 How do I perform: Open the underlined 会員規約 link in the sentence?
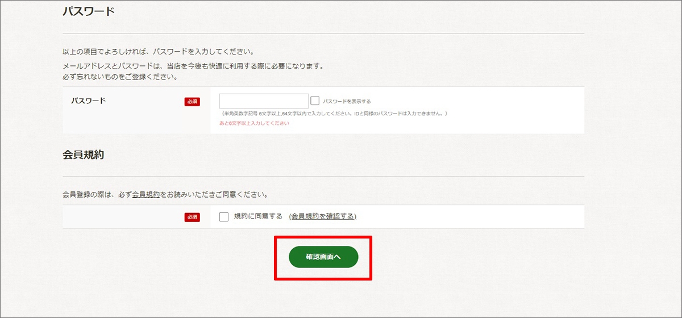coord(146,194)
